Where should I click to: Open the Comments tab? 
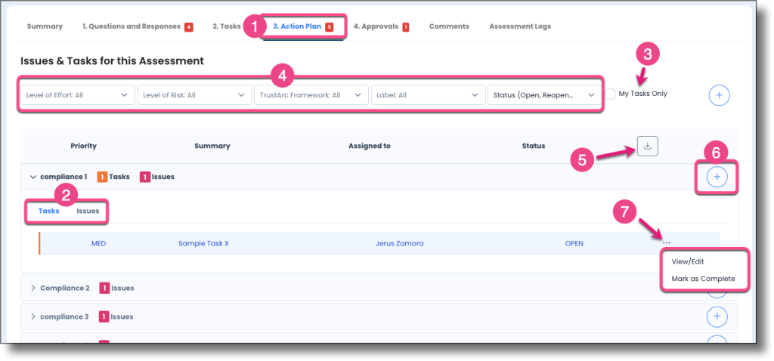[449, 26]
